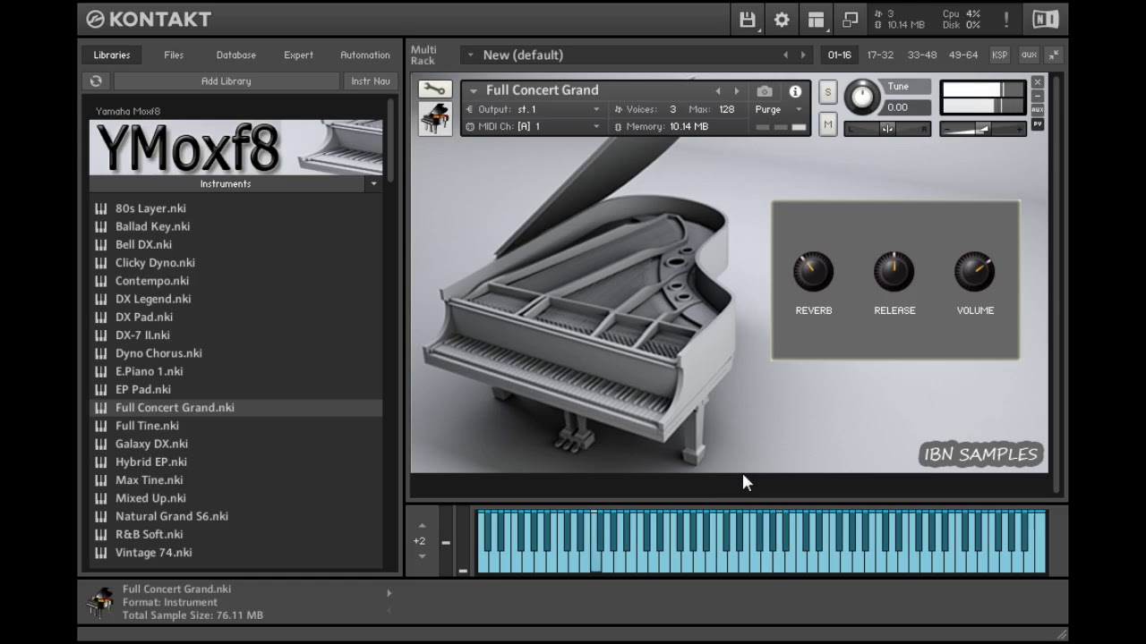Viewport: 1146px width, 644px height.
Task: Select rack page 33-48
Action: [922, 55]
